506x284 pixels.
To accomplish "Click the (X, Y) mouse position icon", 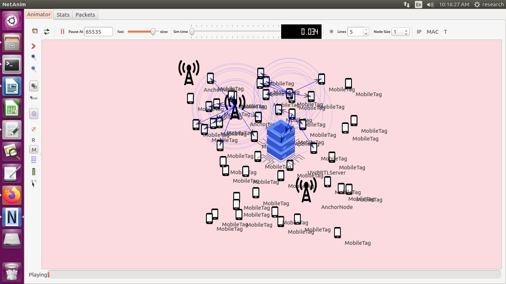I will pos(34,183).
